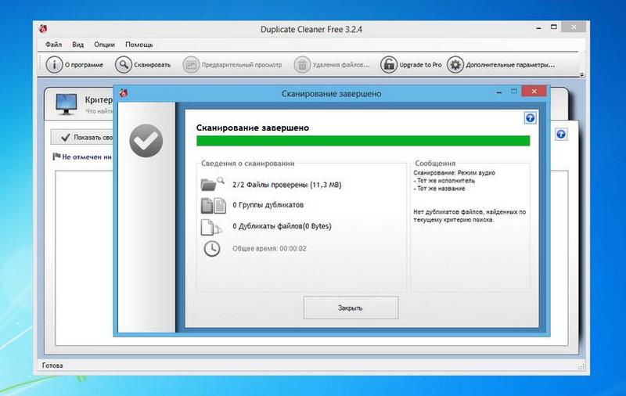Click the help icon in scan dialog
626x396 pixels.
(x=531, y=117)
